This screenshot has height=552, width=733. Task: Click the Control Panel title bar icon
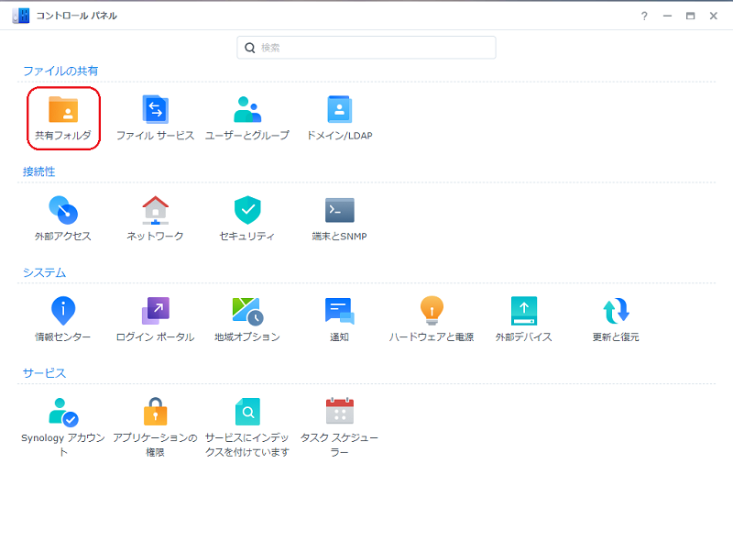coord(20,16)
